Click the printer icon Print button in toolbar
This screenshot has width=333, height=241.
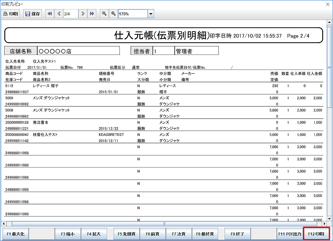[x=11, y=14]
